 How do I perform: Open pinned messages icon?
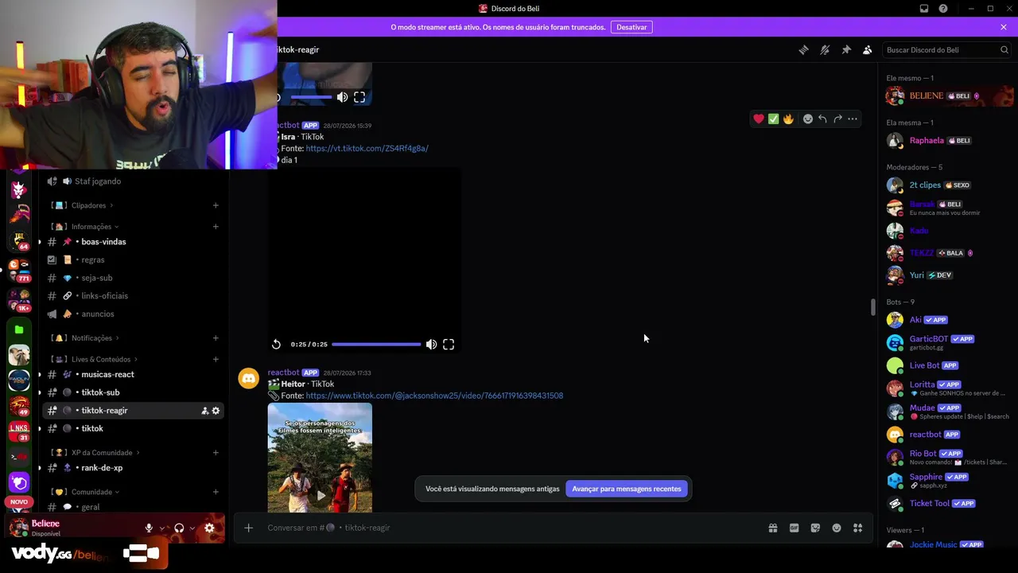point(846,50)
